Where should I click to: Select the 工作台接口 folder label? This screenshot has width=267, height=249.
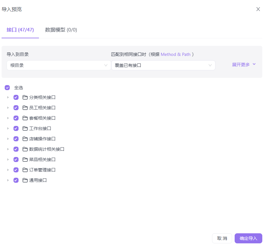(40, 128)
